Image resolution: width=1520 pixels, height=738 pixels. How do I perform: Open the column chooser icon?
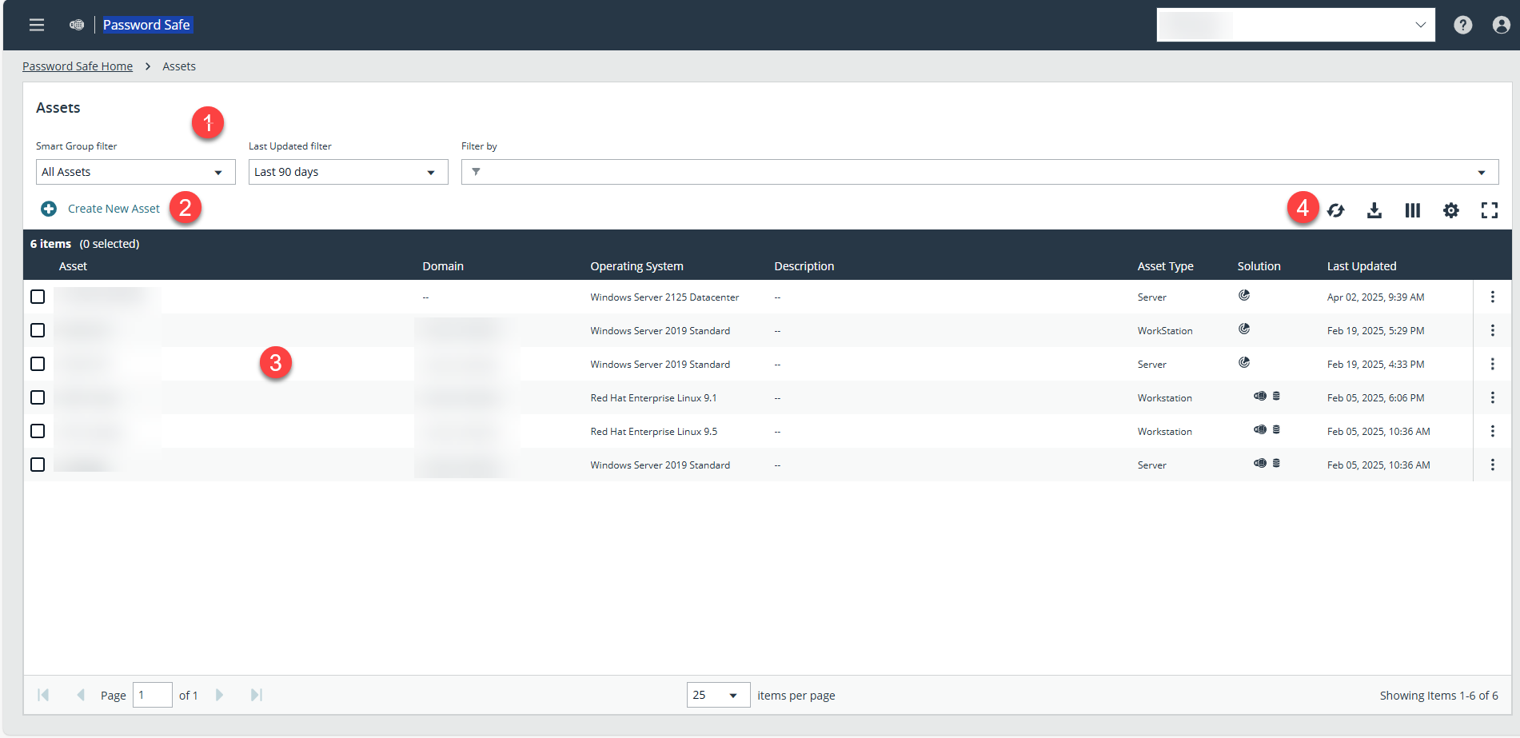pos(1413,210)
